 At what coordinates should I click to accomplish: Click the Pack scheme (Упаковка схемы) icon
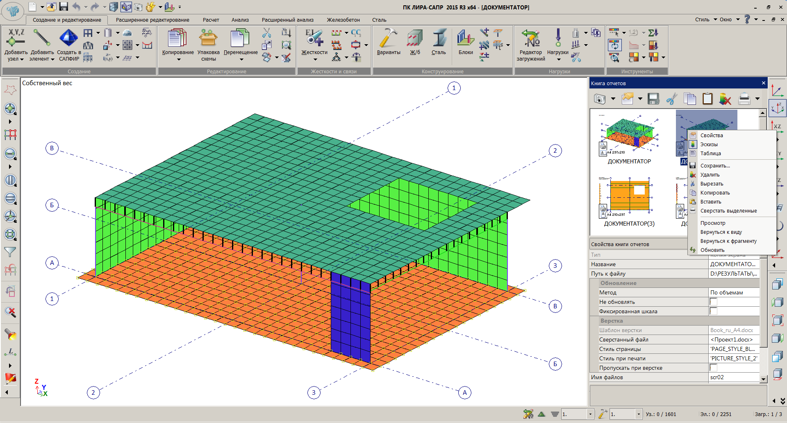pyautogui.click(x=208, y=39)
